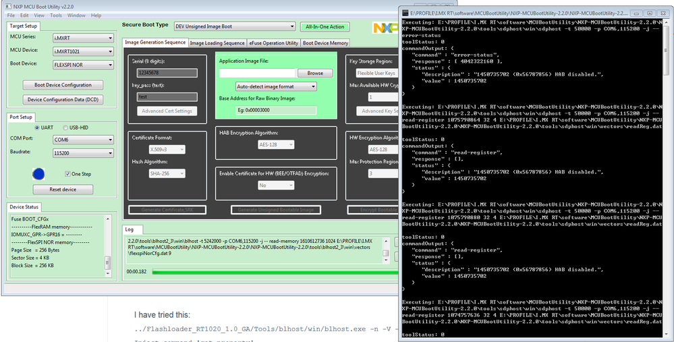The width and height of the screenshot is (674, 342).
Task: Open Auto-detect image format dropdown
Action: 276,86
